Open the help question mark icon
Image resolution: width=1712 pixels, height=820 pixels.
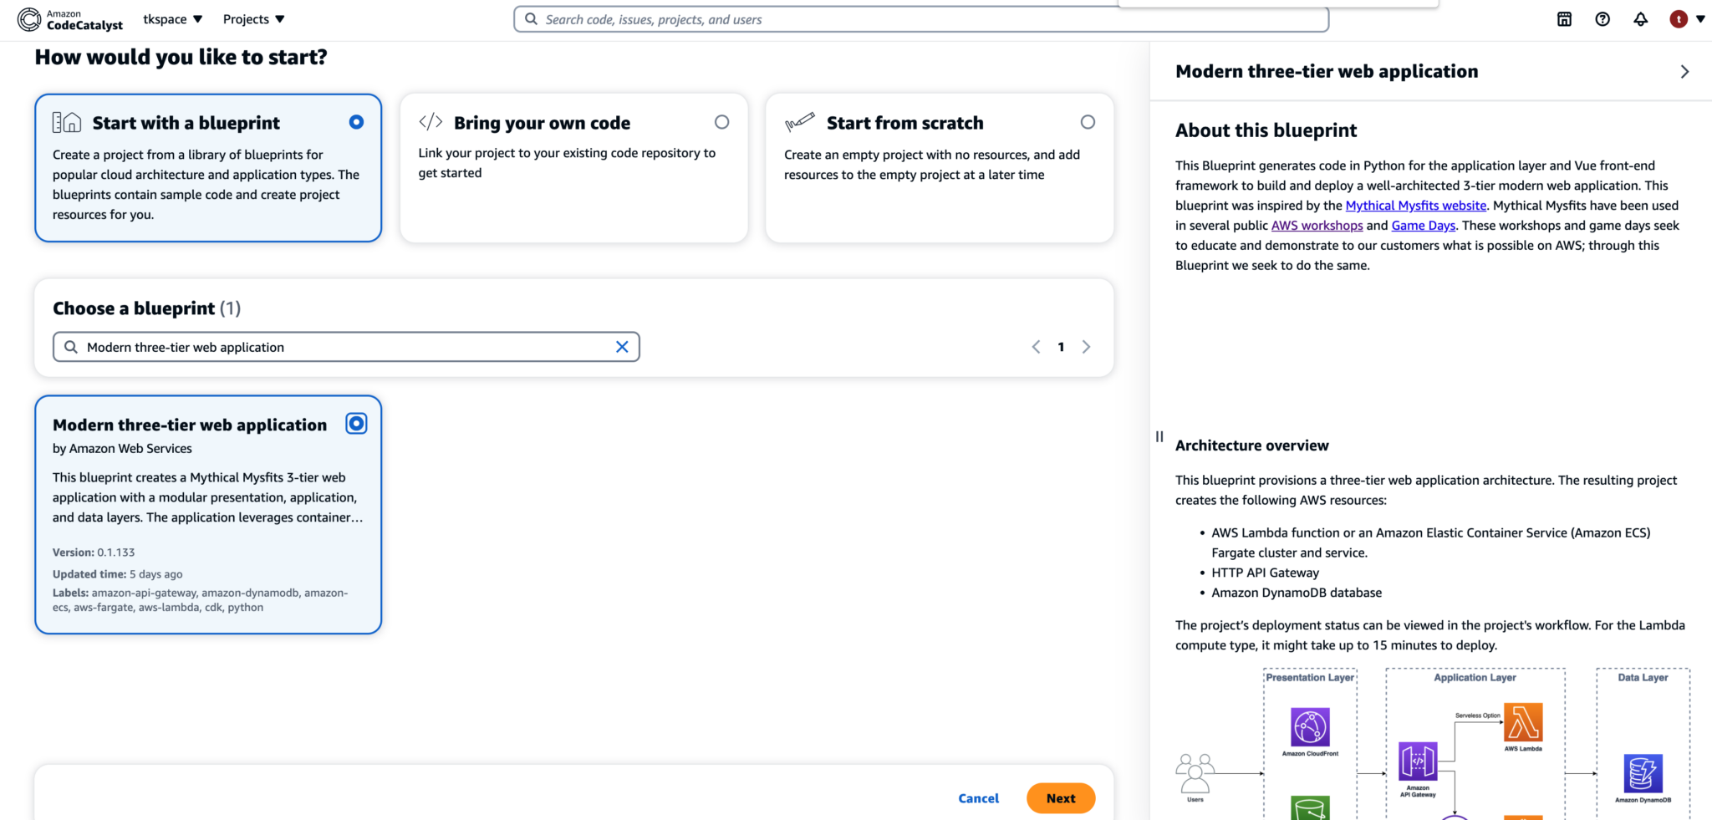click(1602, 19)
